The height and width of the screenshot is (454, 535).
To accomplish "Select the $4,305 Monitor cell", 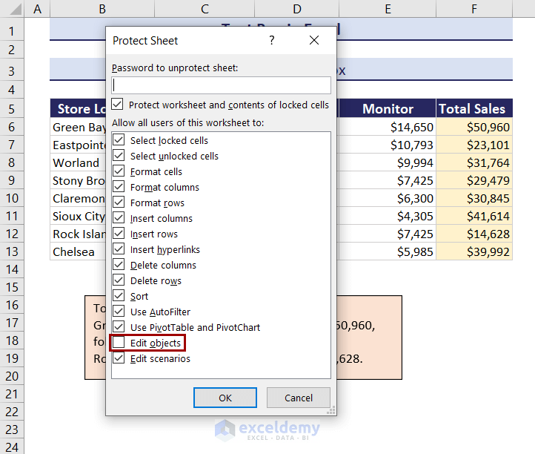I will click(x=386, y=216).
